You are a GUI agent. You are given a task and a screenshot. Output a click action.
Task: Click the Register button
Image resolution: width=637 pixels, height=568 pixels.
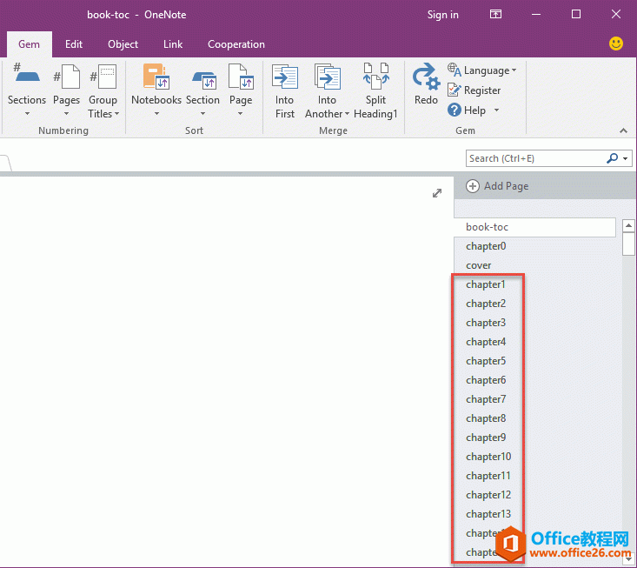point(474,90)
